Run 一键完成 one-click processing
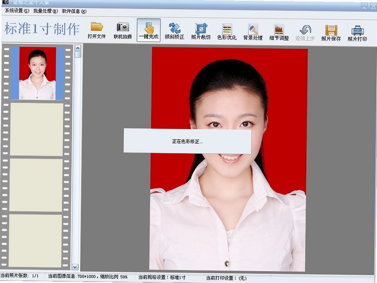The width and height of the screenshot is (377, 283). [148, 30]
